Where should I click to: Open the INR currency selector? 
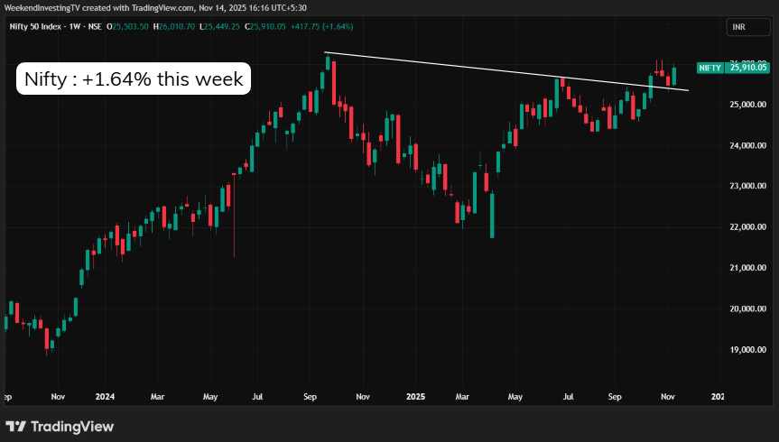(736, 27)
